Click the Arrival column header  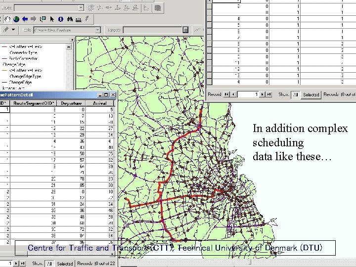100,103
